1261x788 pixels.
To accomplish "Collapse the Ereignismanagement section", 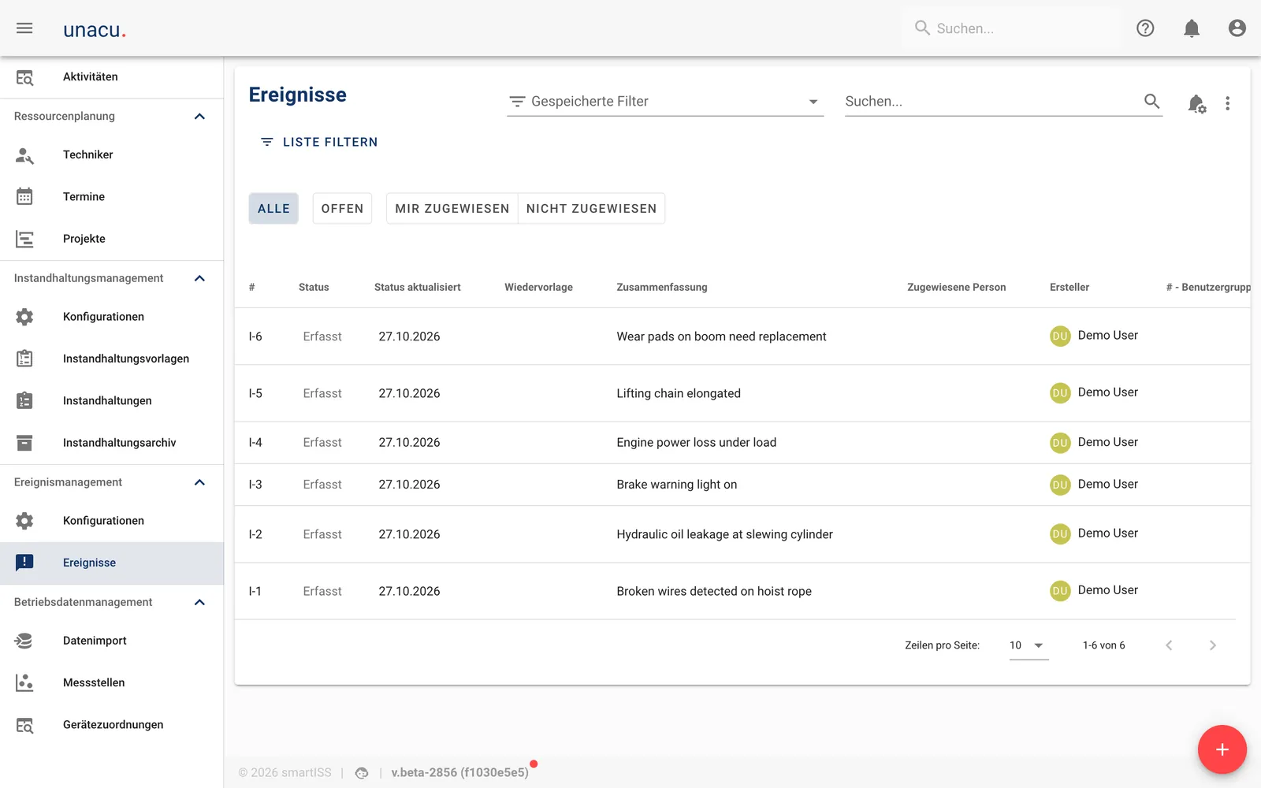I will tap(199, 482).
